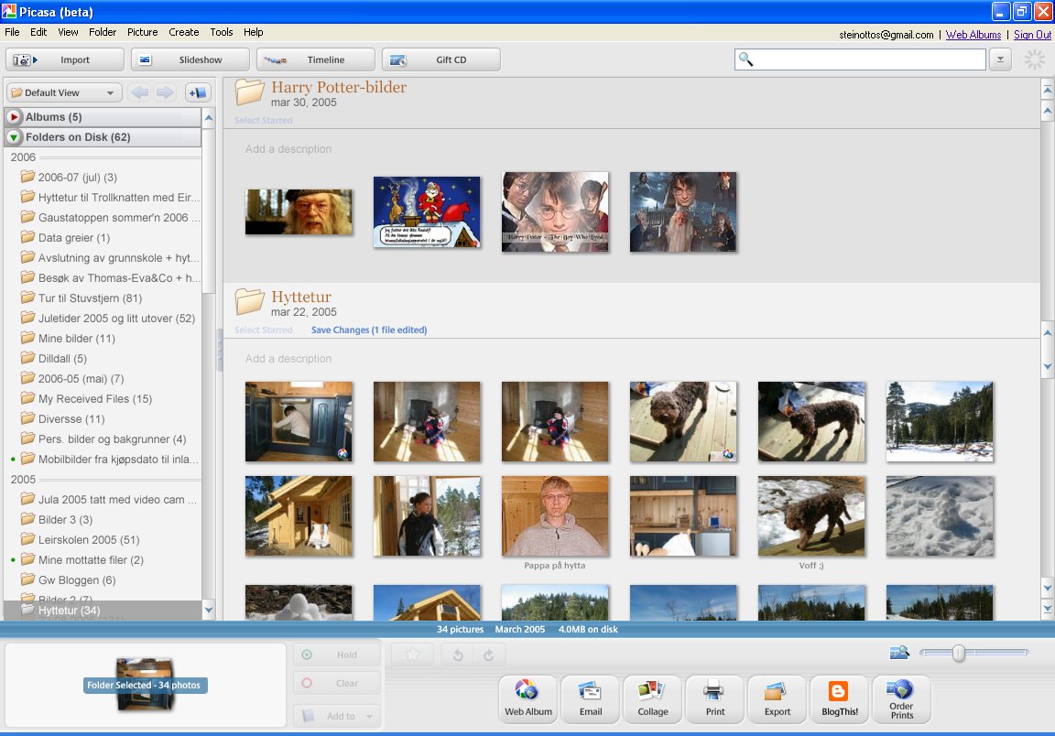This screenshot has height=736, width=1055.
Task: Click the Harry Potter-bilder folder icon
Action: click(x=249, y=92)
